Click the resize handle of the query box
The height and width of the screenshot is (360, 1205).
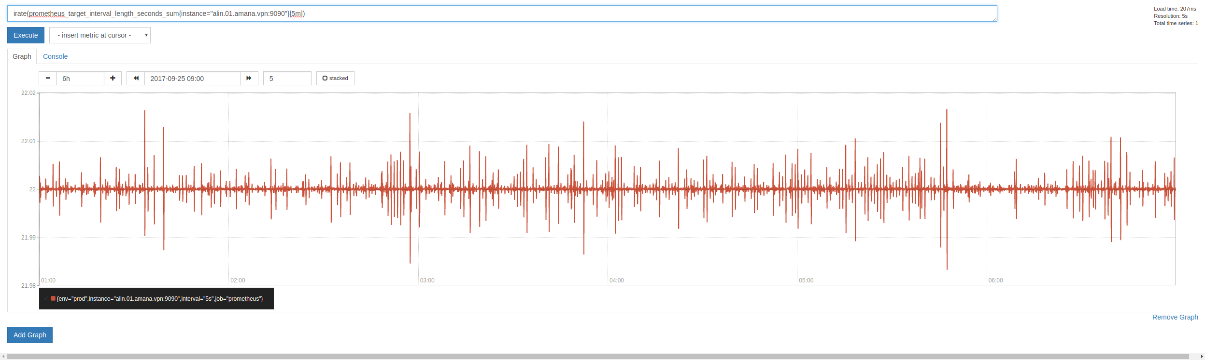click(994, 19)
